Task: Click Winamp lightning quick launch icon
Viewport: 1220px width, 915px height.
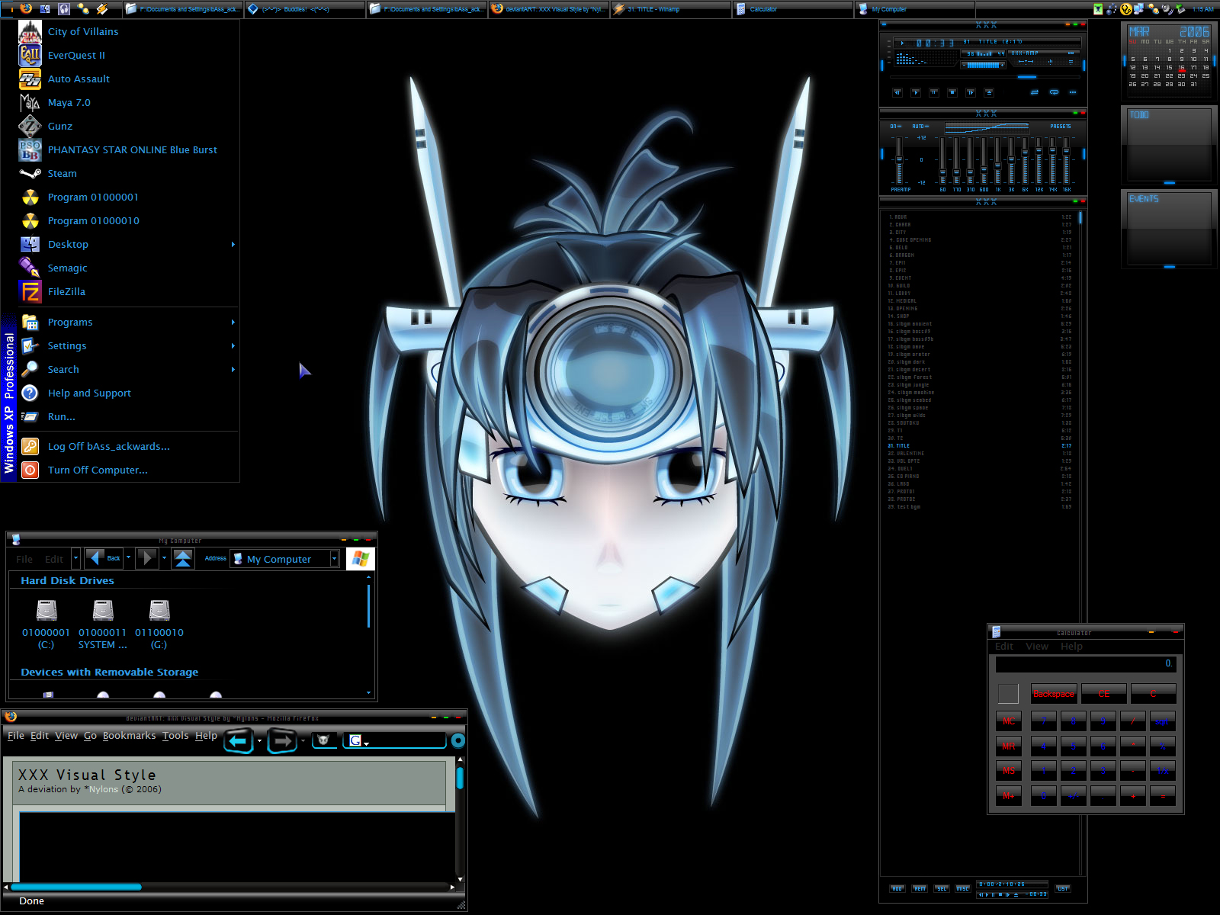Action: click(102, 9)
